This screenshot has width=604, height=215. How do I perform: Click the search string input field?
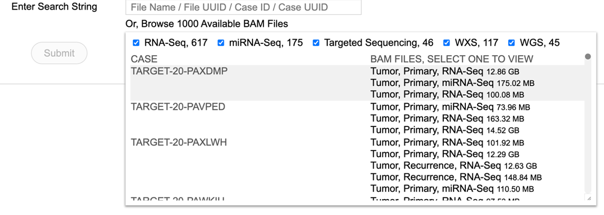243,8
